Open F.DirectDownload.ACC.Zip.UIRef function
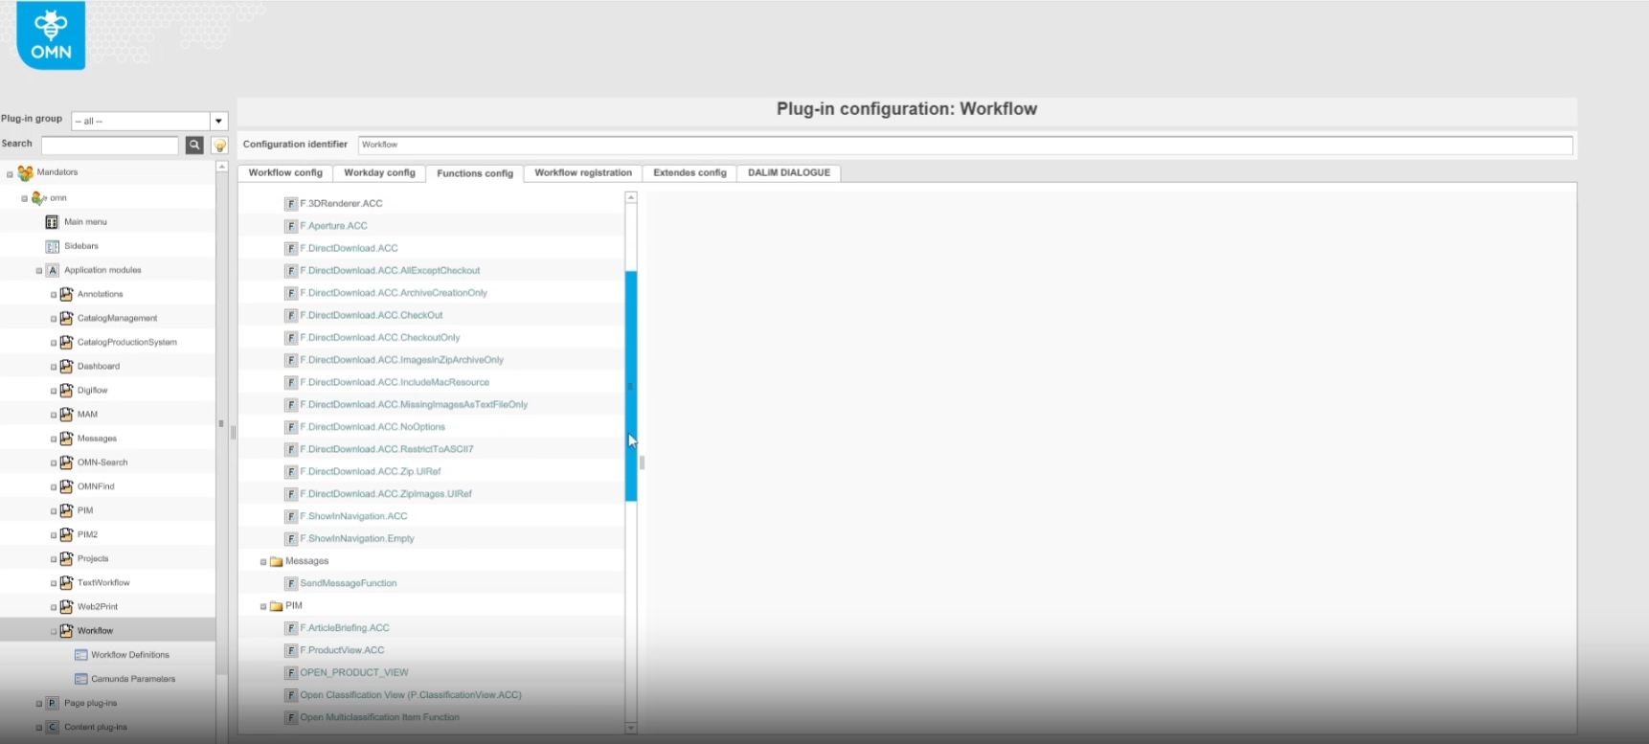 (371, 471)
